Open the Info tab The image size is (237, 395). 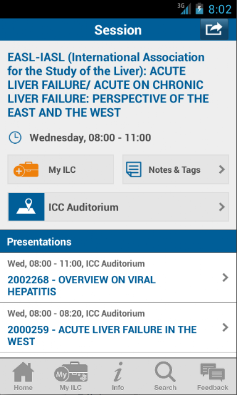tap(118, 376)
